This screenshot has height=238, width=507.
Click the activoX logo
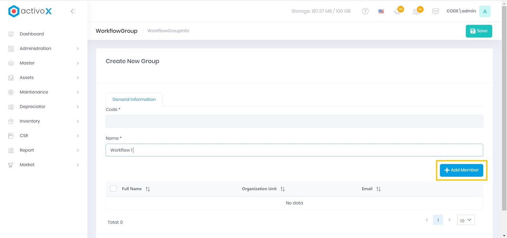[30, 11]
